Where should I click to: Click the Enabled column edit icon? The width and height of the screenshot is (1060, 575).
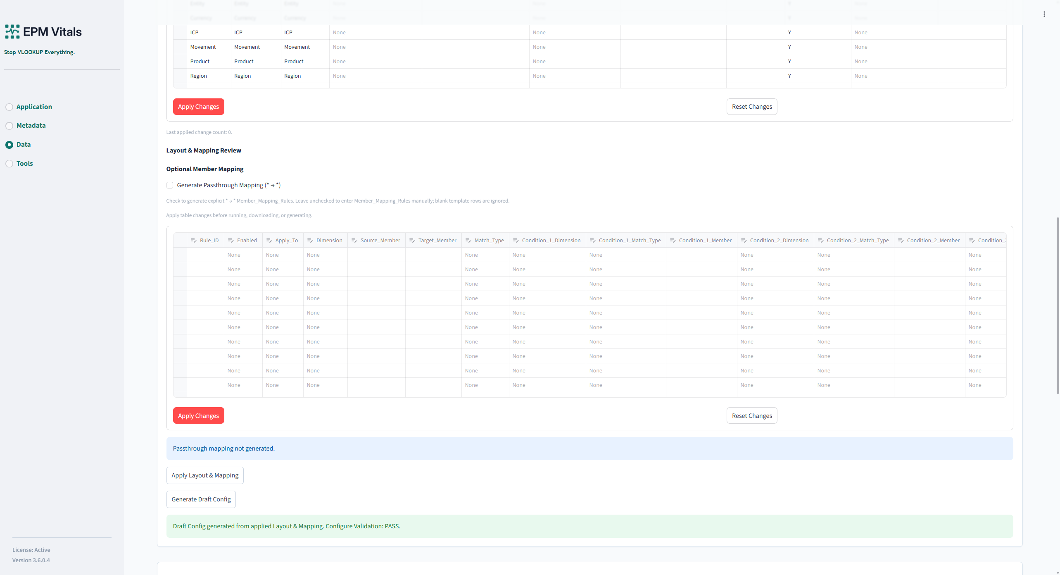[x=231, y=240]
